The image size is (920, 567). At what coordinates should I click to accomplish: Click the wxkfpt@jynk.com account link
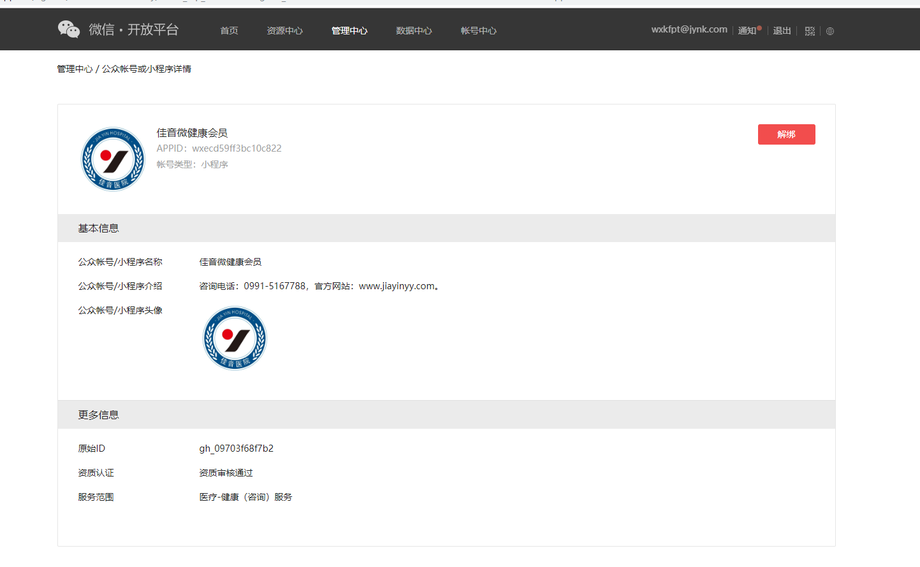click(689, 29)
